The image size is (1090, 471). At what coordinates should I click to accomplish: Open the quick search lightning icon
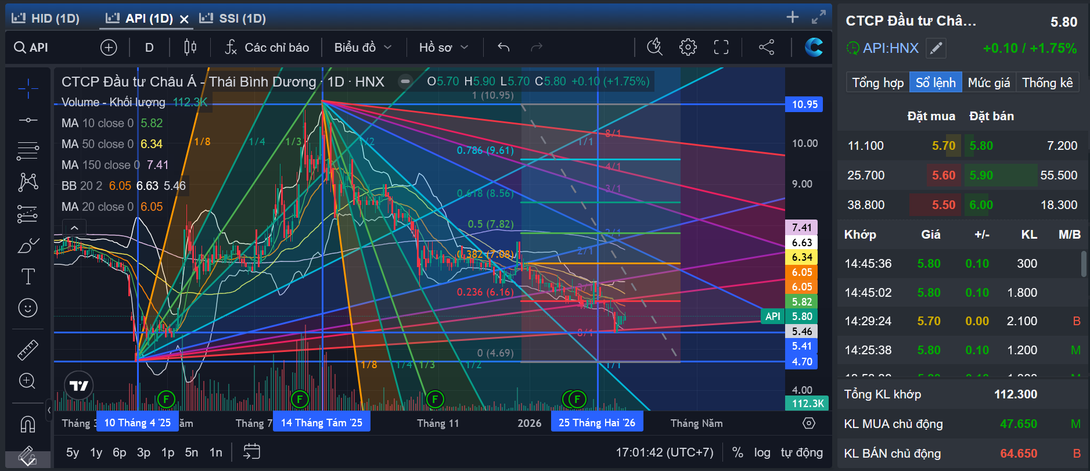click(654, 48)
